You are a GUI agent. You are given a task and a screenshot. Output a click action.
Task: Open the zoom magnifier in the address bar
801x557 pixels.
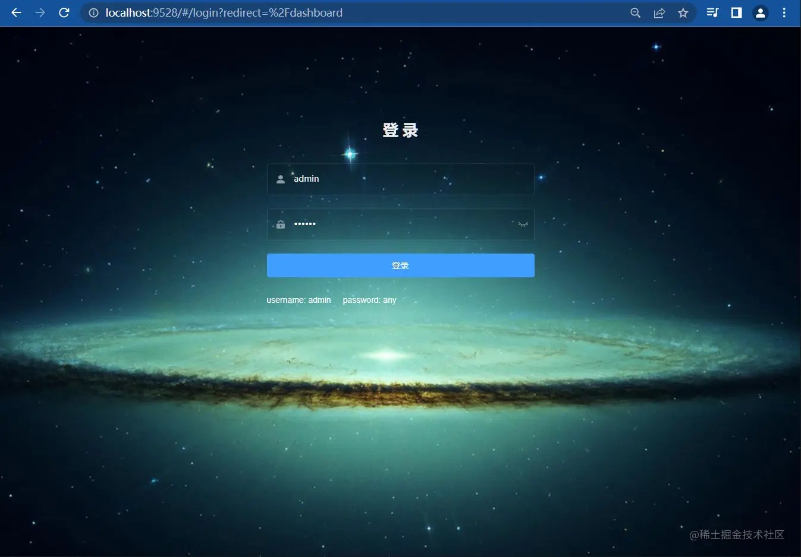point(636,12)
